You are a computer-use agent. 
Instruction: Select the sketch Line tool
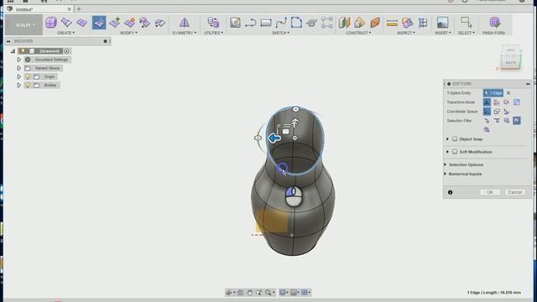tap(251, 23)
